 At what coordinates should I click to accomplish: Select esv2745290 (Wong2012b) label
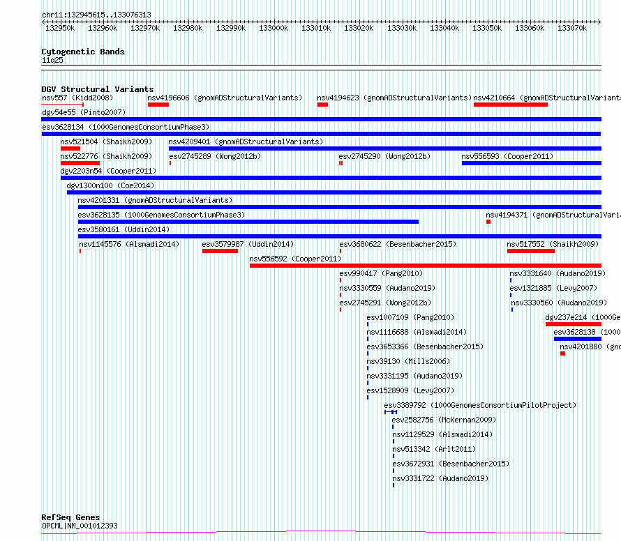(x=384, y=156)
